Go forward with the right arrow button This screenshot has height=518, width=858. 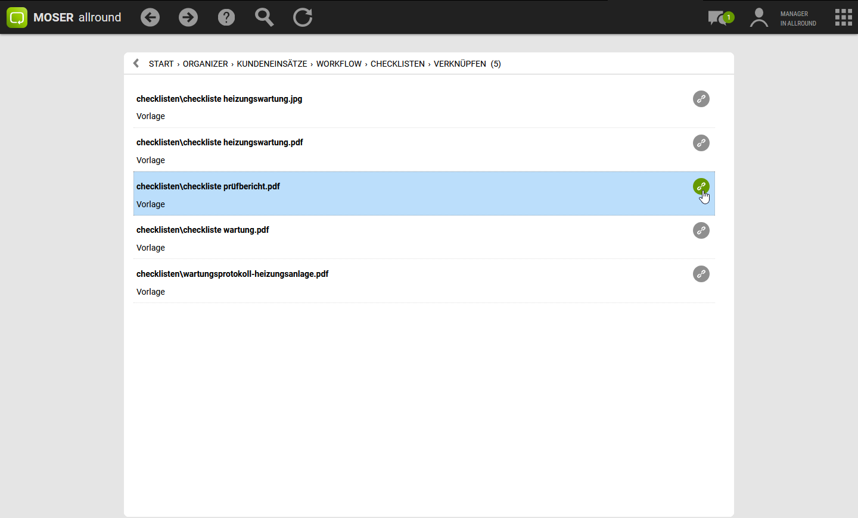[x=188, y=17]
